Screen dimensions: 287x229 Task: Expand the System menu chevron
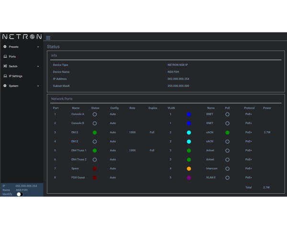[38, 86]
